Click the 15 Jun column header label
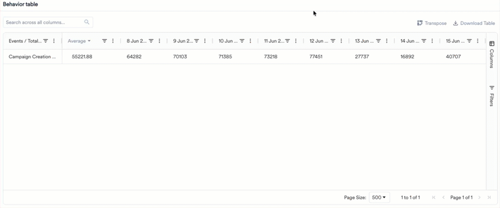 click(455, 41)
